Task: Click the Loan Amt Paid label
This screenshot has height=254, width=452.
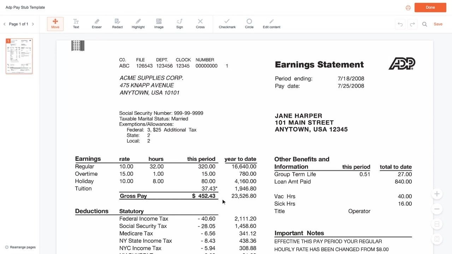Action: point(292,182)
